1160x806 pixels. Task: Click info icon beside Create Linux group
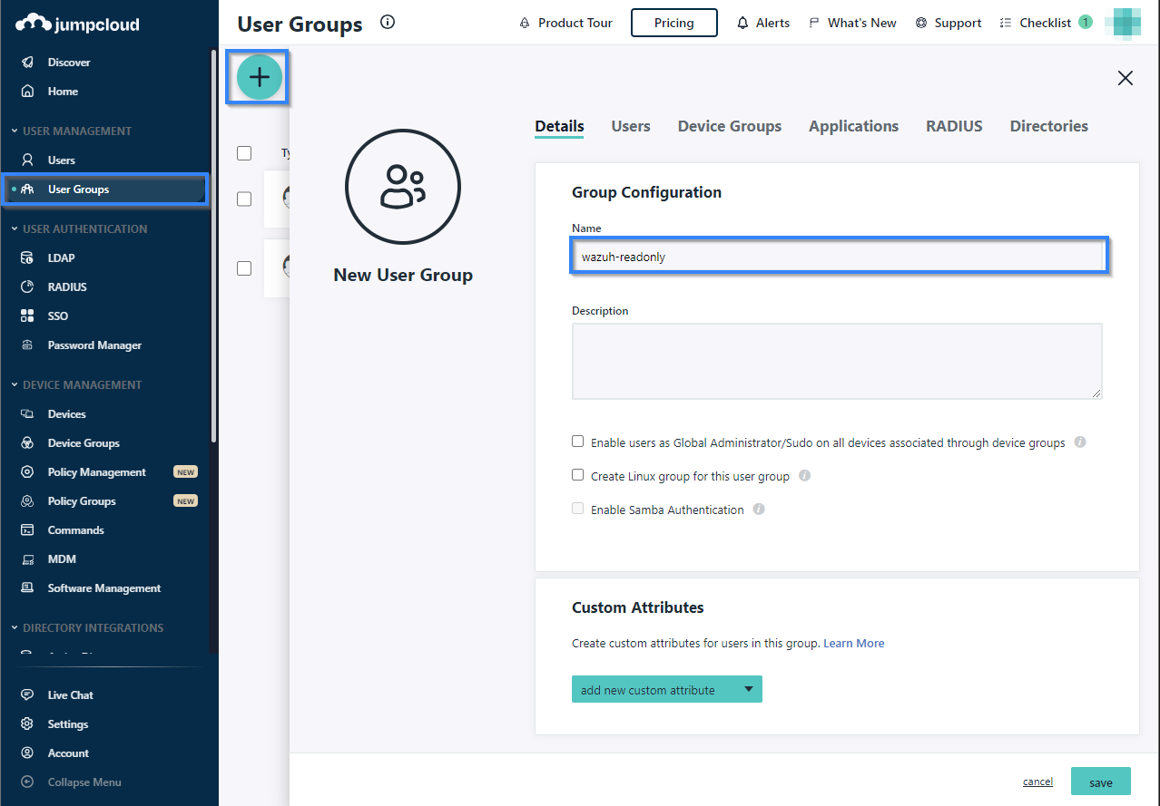point(804,475)
